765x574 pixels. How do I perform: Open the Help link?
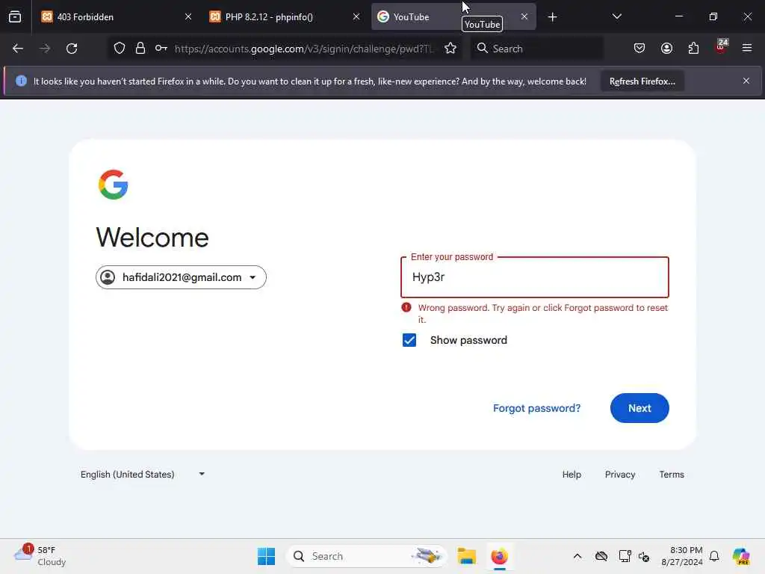572,475
